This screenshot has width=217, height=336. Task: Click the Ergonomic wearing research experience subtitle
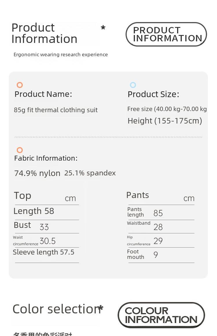click(x=61, y=55)
